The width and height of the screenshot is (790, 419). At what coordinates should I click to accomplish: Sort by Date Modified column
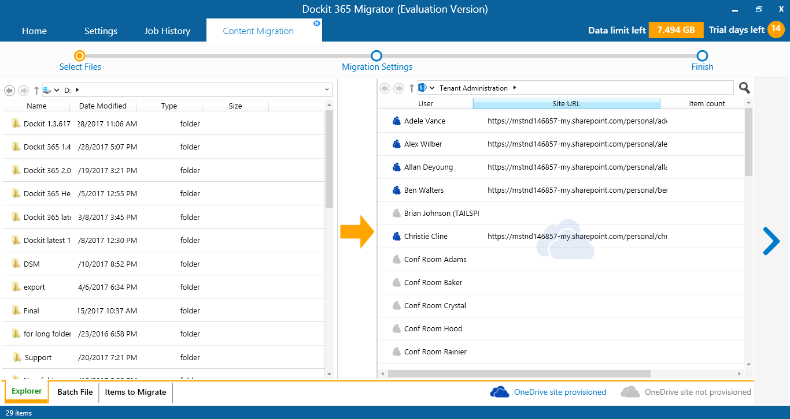103,106
